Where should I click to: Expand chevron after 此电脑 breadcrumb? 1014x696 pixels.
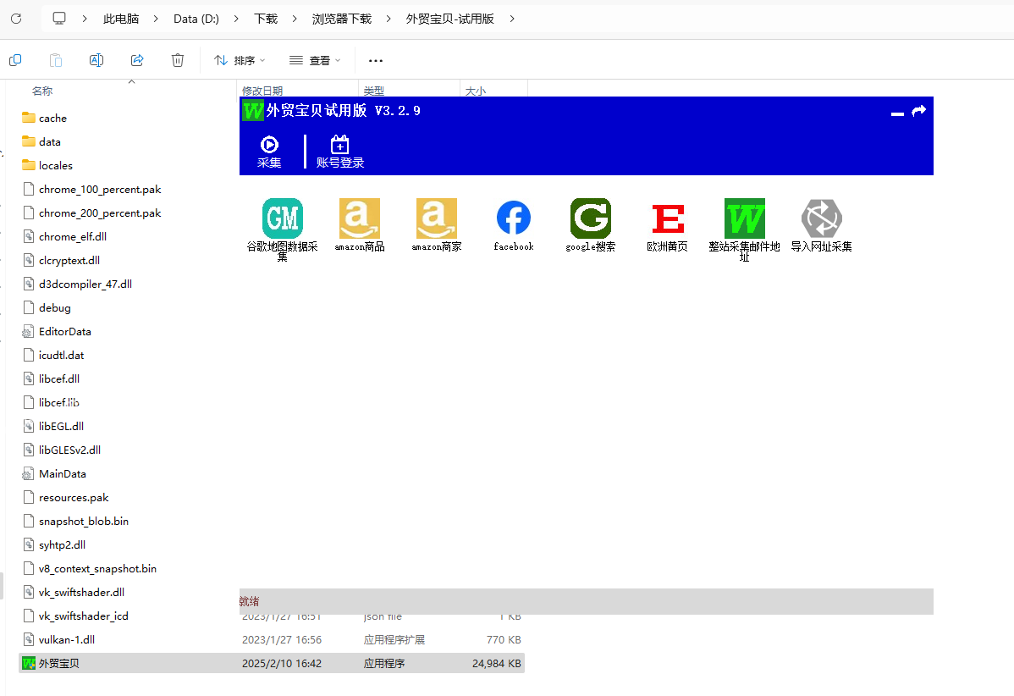coord(156,19)
